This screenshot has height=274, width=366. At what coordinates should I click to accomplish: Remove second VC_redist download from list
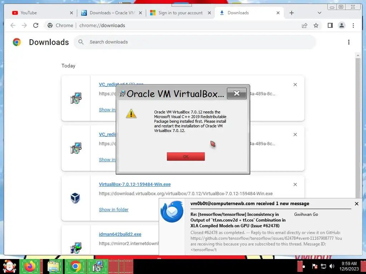[x=295, y=135]
